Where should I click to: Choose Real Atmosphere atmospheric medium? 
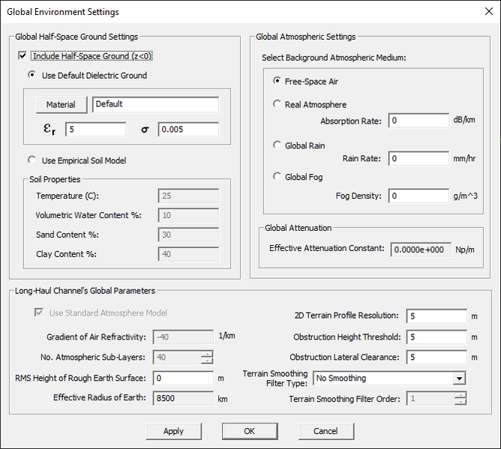277,105
